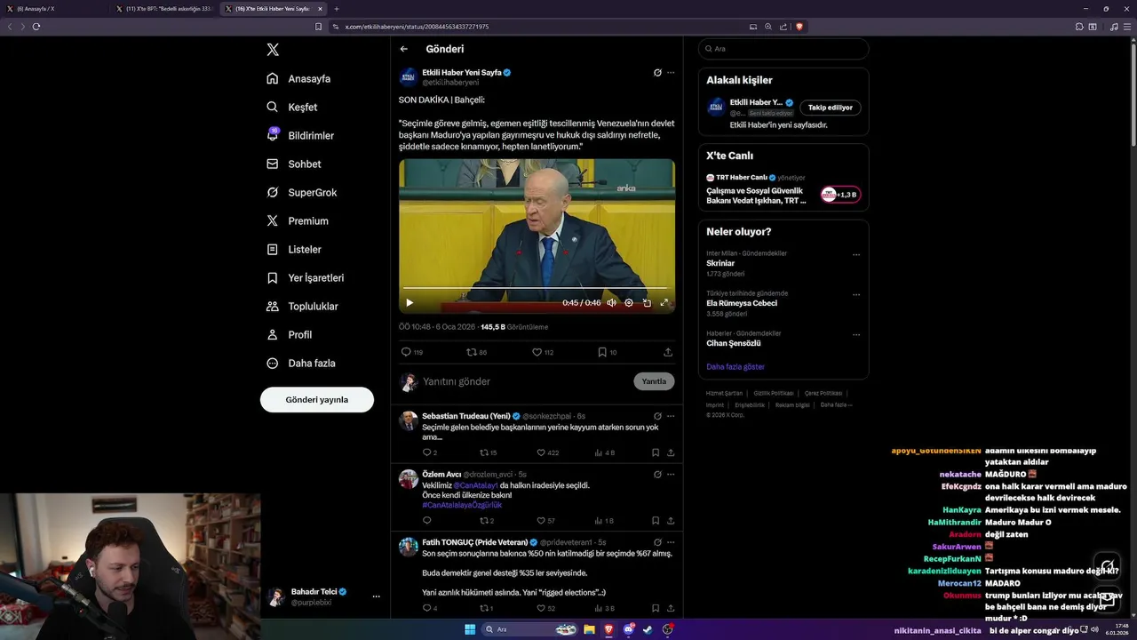
Task: Open the browser extensions puzzle icon
Action: (1079, 27)
